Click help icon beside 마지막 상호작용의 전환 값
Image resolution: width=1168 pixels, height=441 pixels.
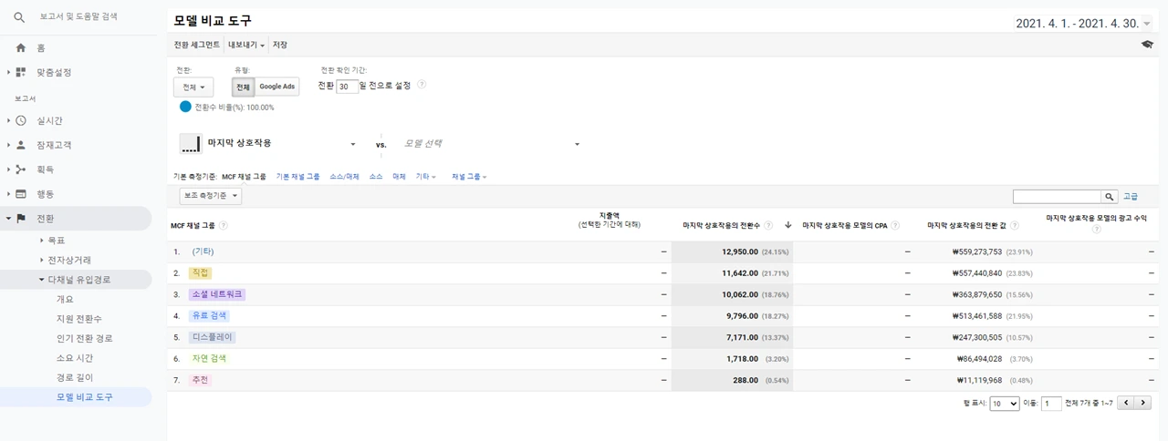pyautogui.click(x=1014, y=225)
